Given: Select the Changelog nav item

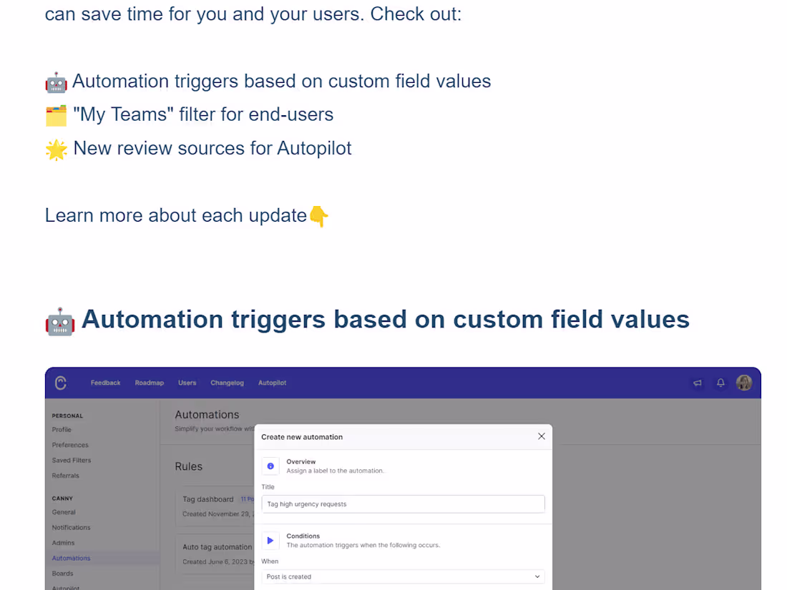Looking at the screenshot, I should [227, 383].
